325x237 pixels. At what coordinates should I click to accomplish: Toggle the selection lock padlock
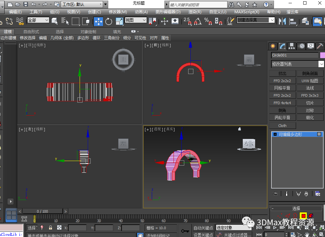[50, 228]
